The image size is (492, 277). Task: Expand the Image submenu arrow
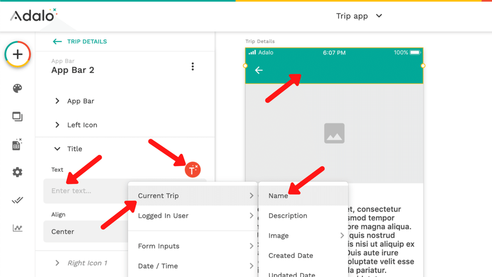point(342,236)
